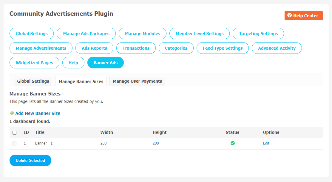Click the Options column header
Image resolution: width=332 pixels, height=182 pixels.
271,132
